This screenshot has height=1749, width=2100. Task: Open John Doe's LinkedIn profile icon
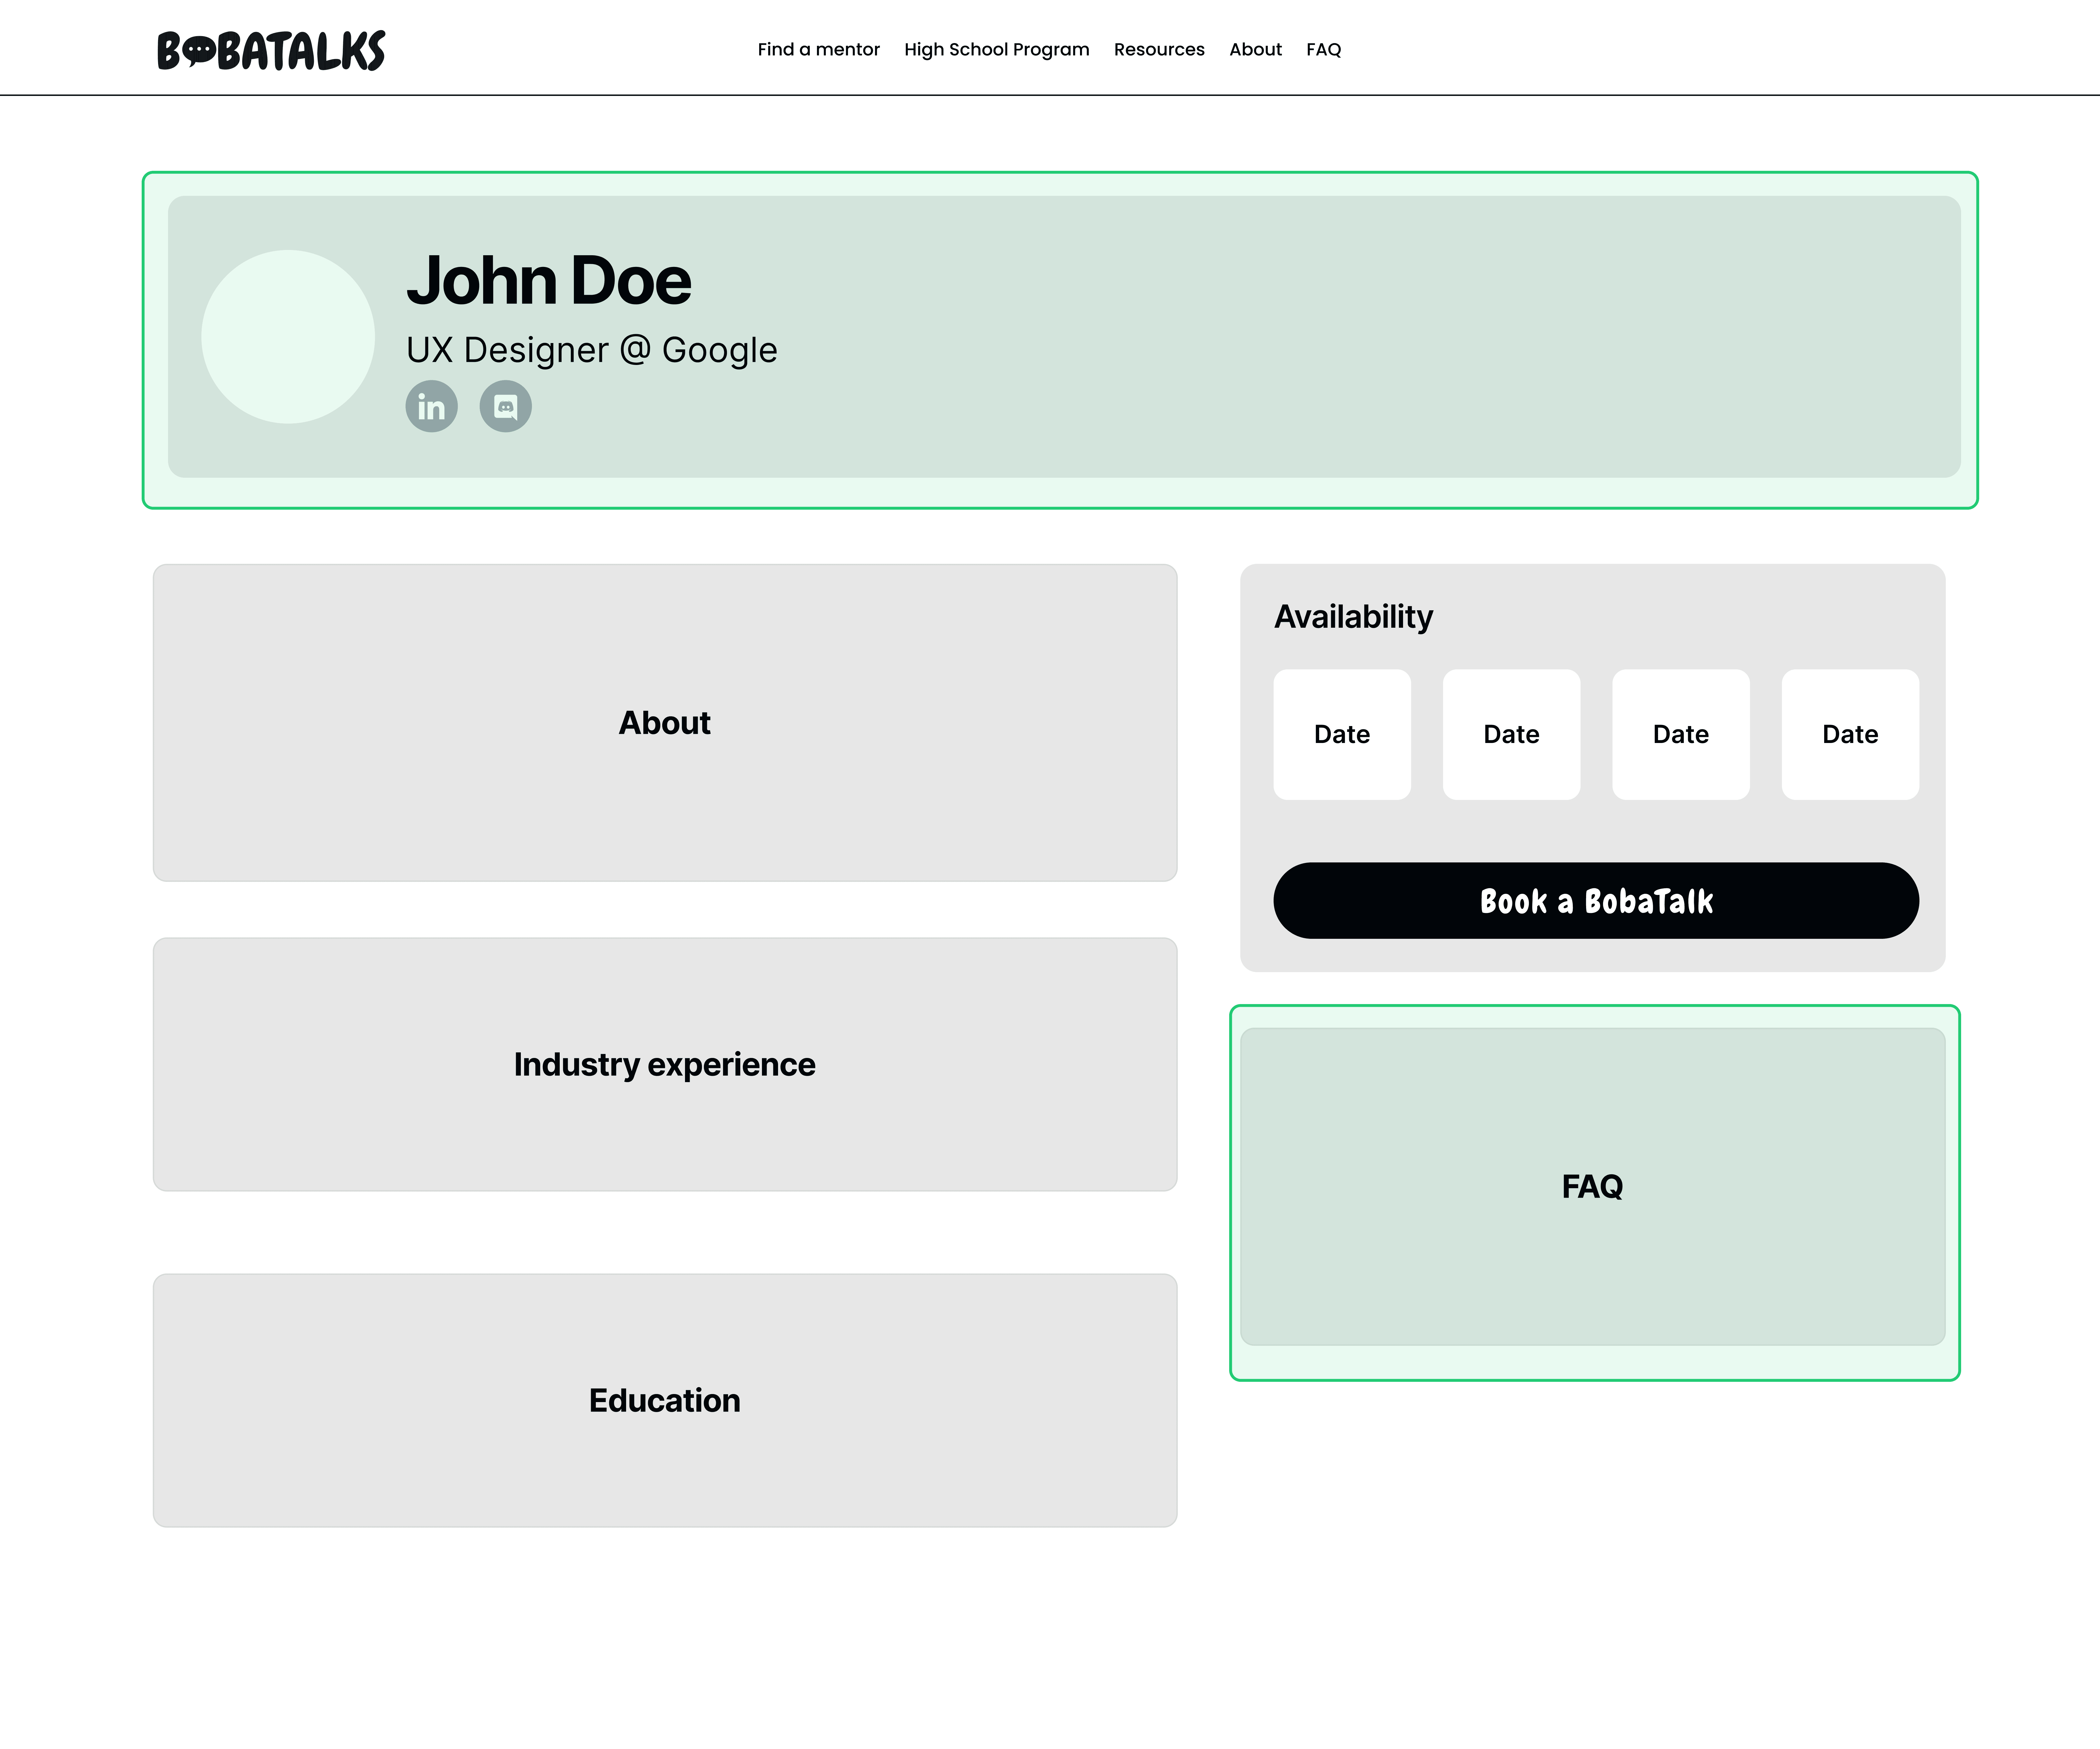[431, 406]
